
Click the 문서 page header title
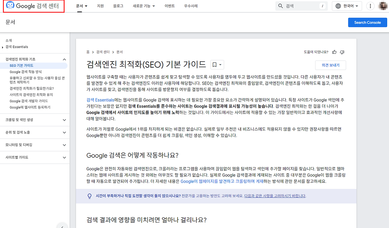pos(10,22)
